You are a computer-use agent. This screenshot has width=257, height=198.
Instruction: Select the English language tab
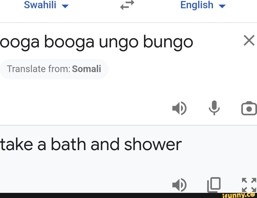[x=197, y=5]
